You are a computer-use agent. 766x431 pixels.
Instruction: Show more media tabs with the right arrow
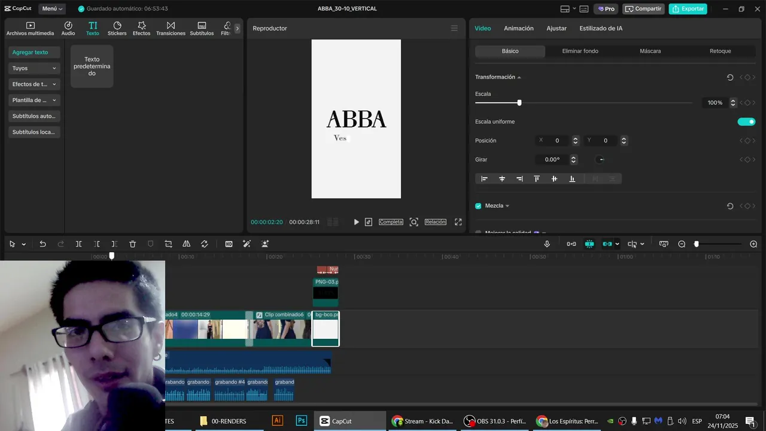click(237, 28)
